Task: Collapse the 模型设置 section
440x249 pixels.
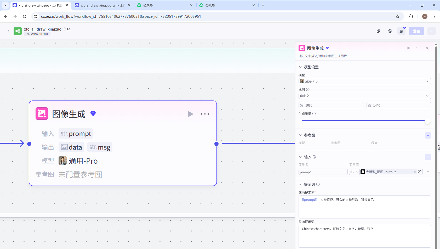Action: (300, 67)
